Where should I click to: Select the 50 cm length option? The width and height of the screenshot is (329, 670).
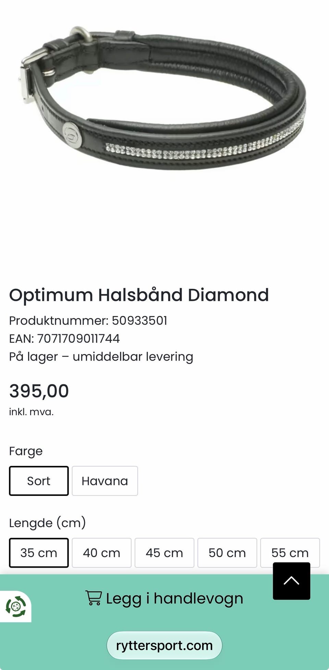pos(227,553)
